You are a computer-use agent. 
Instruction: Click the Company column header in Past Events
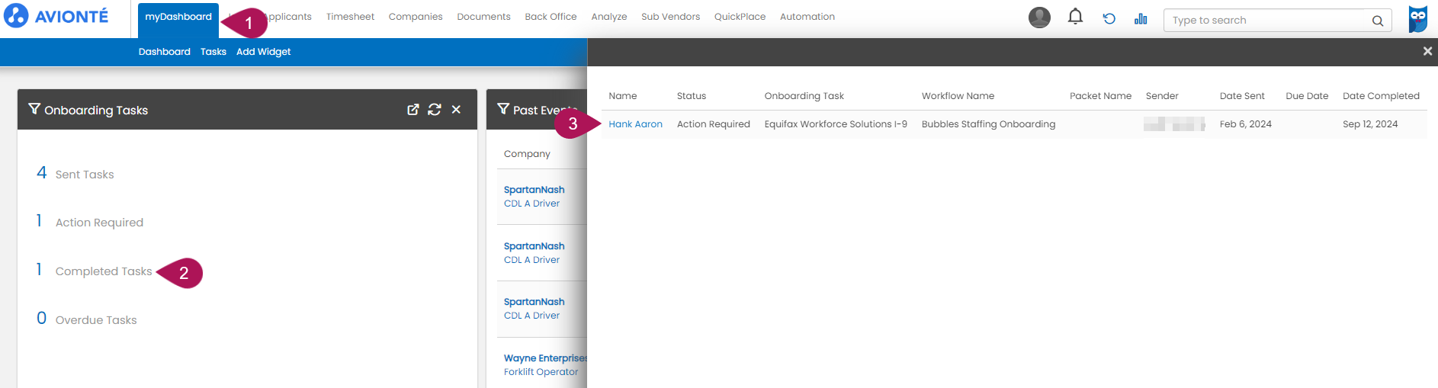pos(527,154)
